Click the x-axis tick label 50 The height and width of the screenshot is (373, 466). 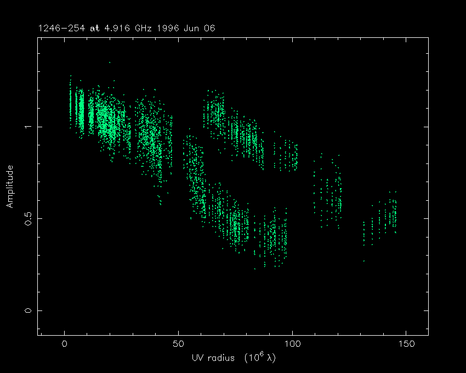click(x=179, y=344)
